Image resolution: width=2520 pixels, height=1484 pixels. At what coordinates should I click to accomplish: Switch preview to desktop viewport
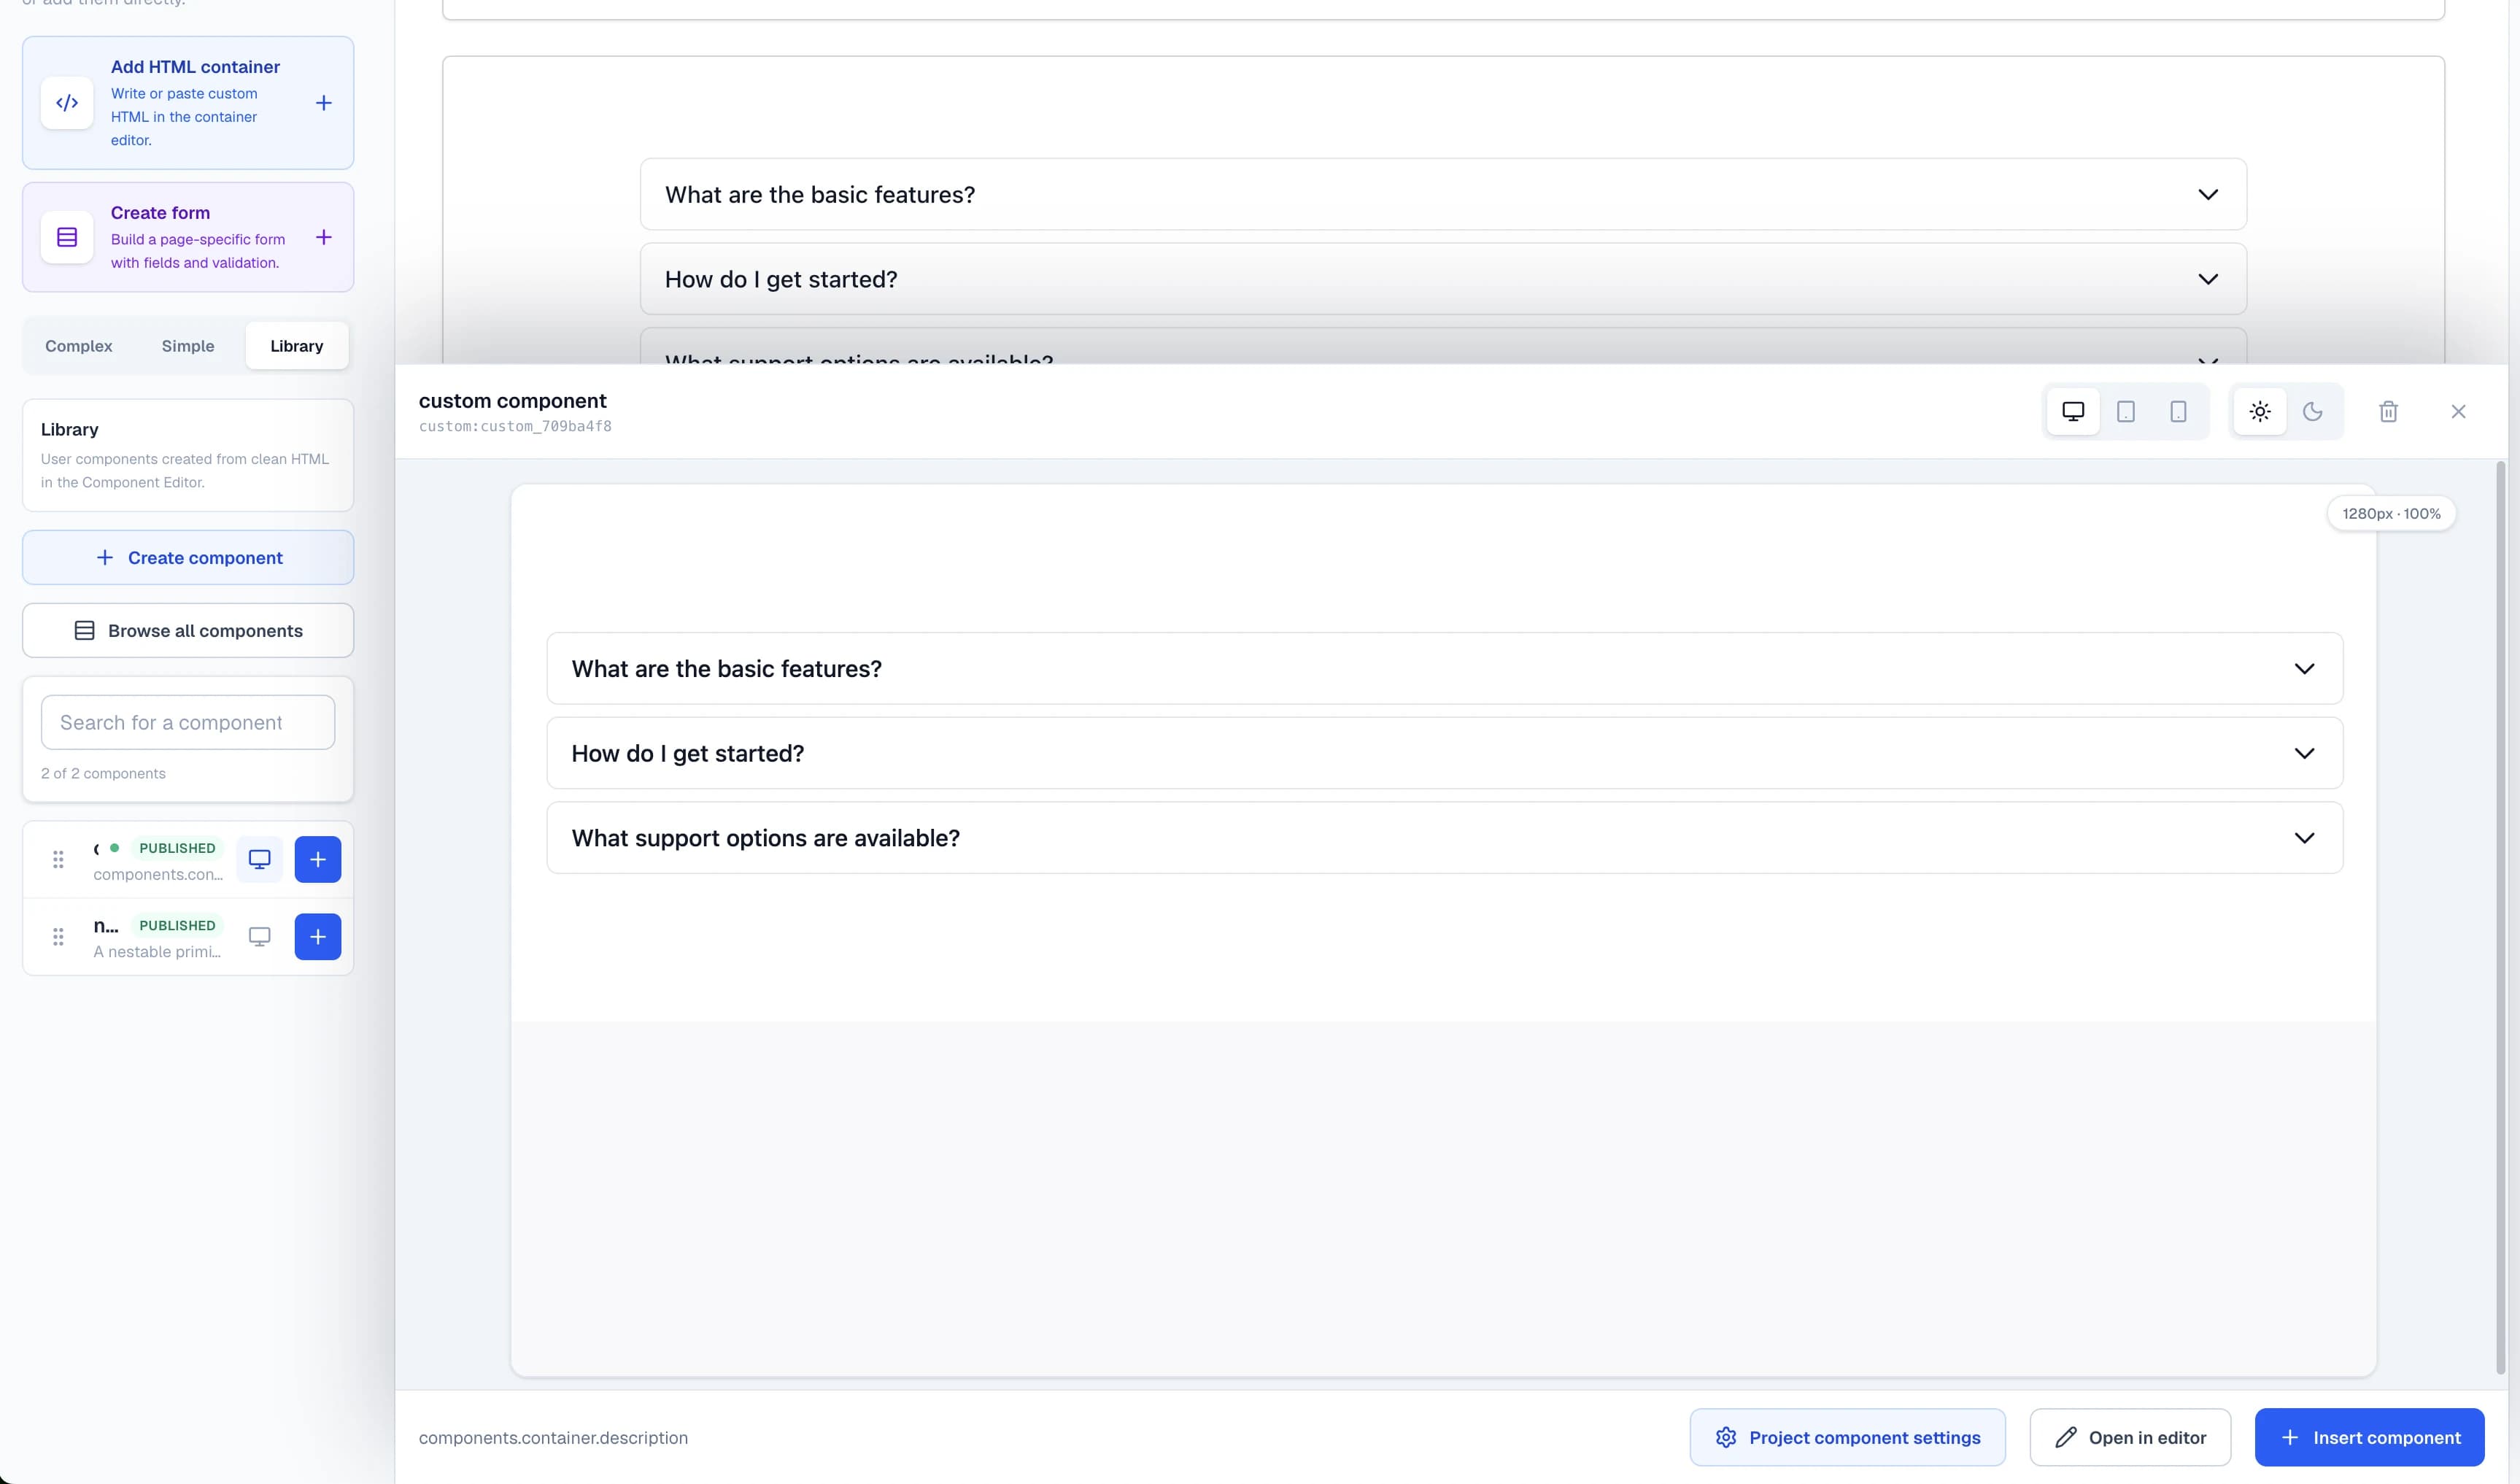pos(2073,411)
